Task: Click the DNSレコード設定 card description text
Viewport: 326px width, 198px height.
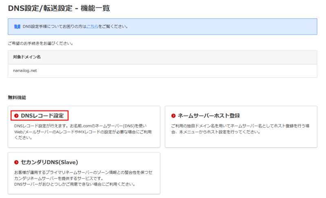Action: click(x=77, y=132)
